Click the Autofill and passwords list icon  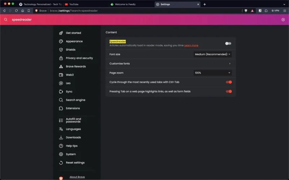pyautogui.click(x=61, y=120)
